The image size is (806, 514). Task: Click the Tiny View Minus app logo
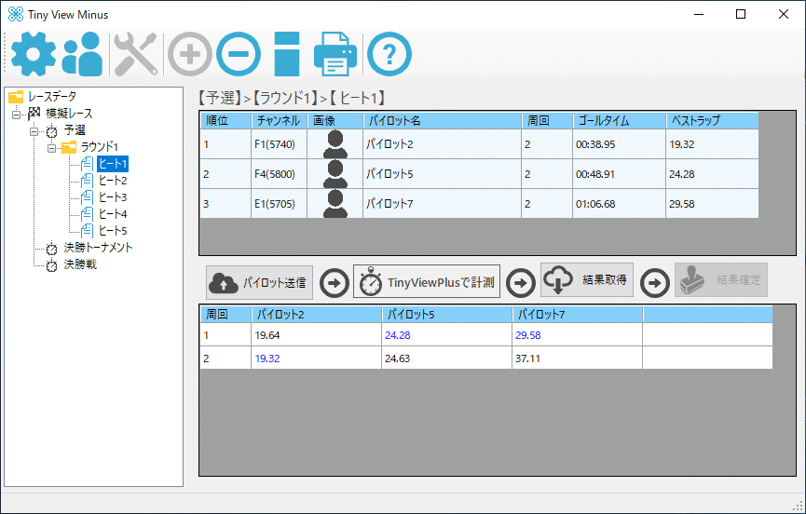16,14
